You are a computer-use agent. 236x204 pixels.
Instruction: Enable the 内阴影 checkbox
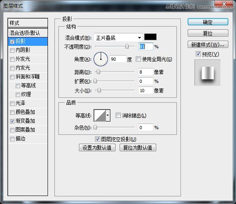[12, 50]
